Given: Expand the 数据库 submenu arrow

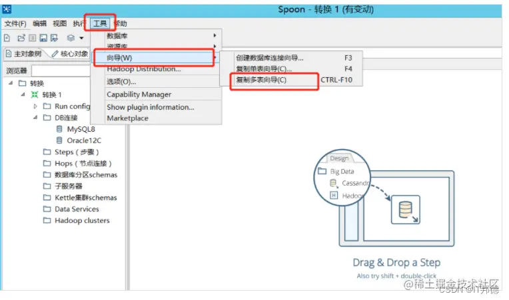Looking at the screenshot, I should (x=215, y=35).
